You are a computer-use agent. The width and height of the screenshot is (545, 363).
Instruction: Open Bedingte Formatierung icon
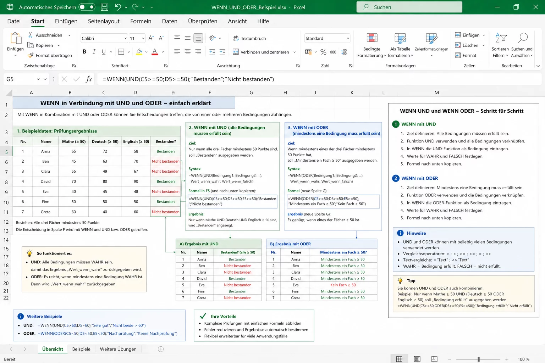pos(371,38)
